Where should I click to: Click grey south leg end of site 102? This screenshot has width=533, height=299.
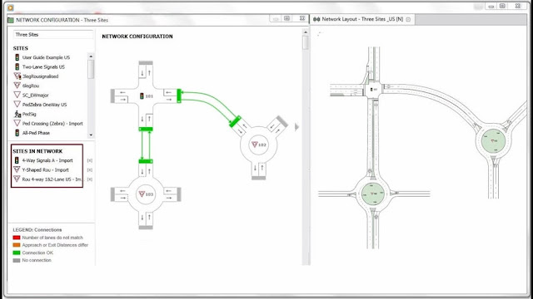tap(259, 178)
